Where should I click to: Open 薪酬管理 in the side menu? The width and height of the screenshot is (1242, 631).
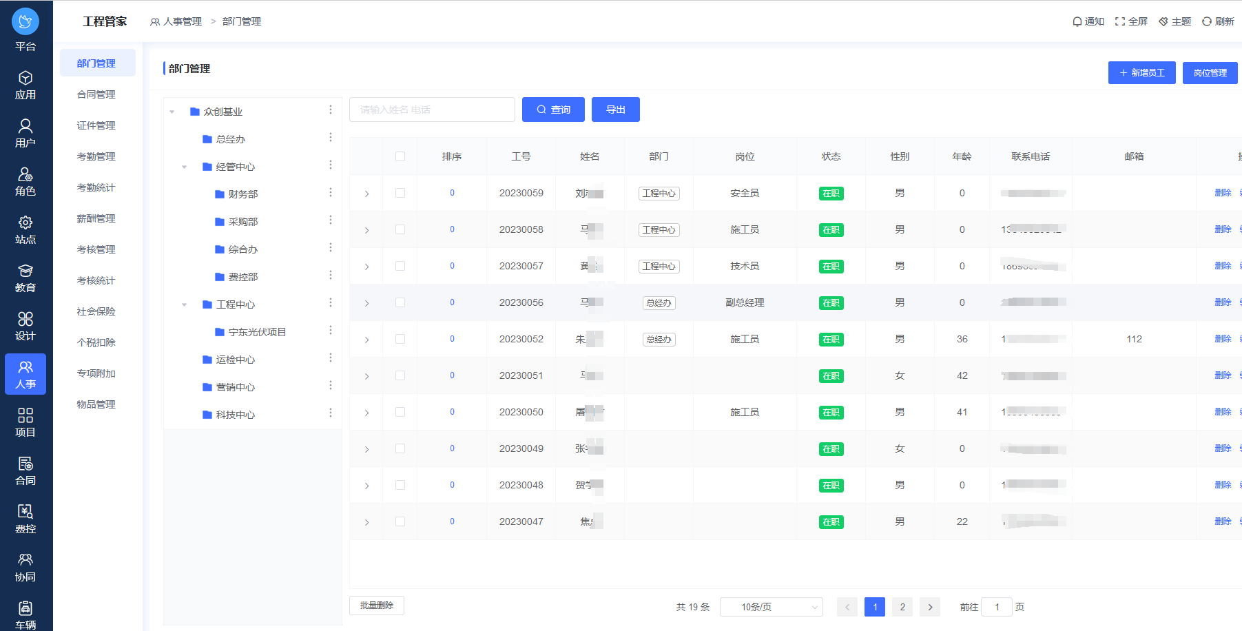[x=96, y=218]
